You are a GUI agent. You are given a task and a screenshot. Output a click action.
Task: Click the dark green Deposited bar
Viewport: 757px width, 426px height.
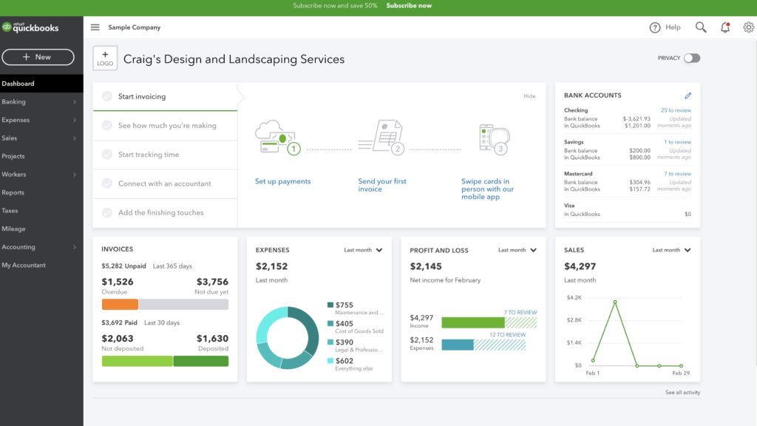coord(201,361)
